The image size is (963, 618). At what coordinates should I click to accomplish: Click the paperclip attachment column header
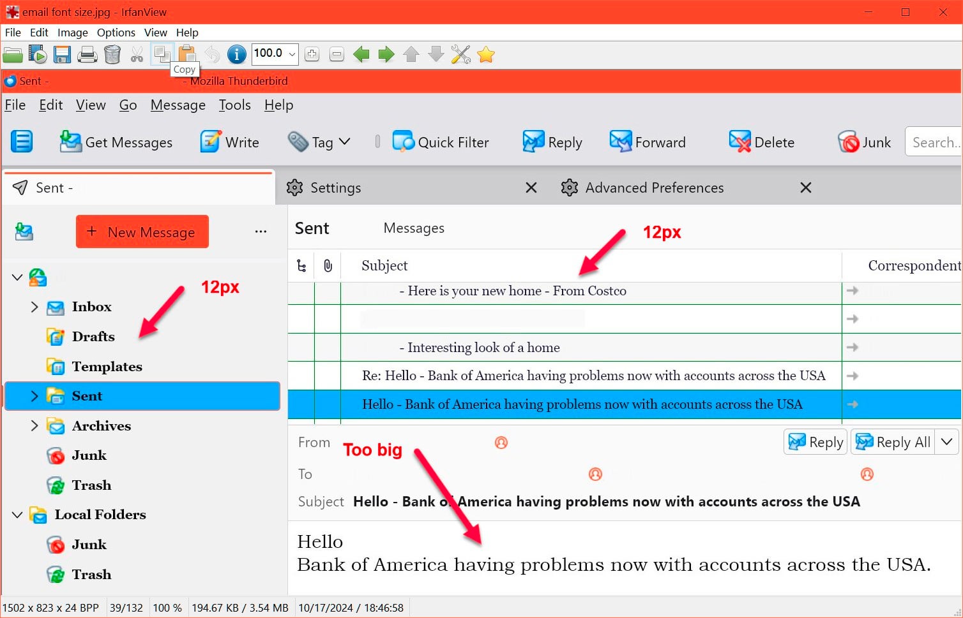coord(328,266)
